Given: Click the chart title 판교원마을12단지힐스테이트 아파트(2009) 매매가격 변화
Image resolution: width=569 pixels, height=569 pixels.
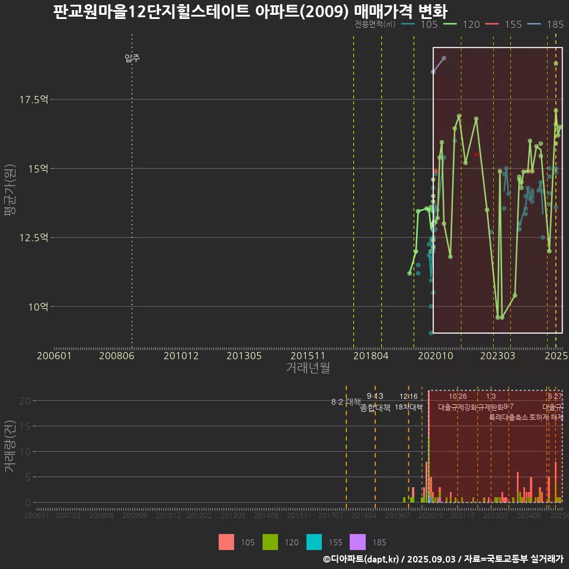Looking at the screenshot, I should (250, 12).
